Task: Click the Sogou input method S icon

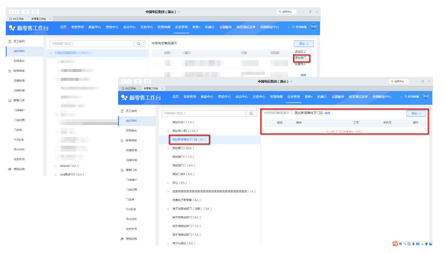Action: [395, 244]
